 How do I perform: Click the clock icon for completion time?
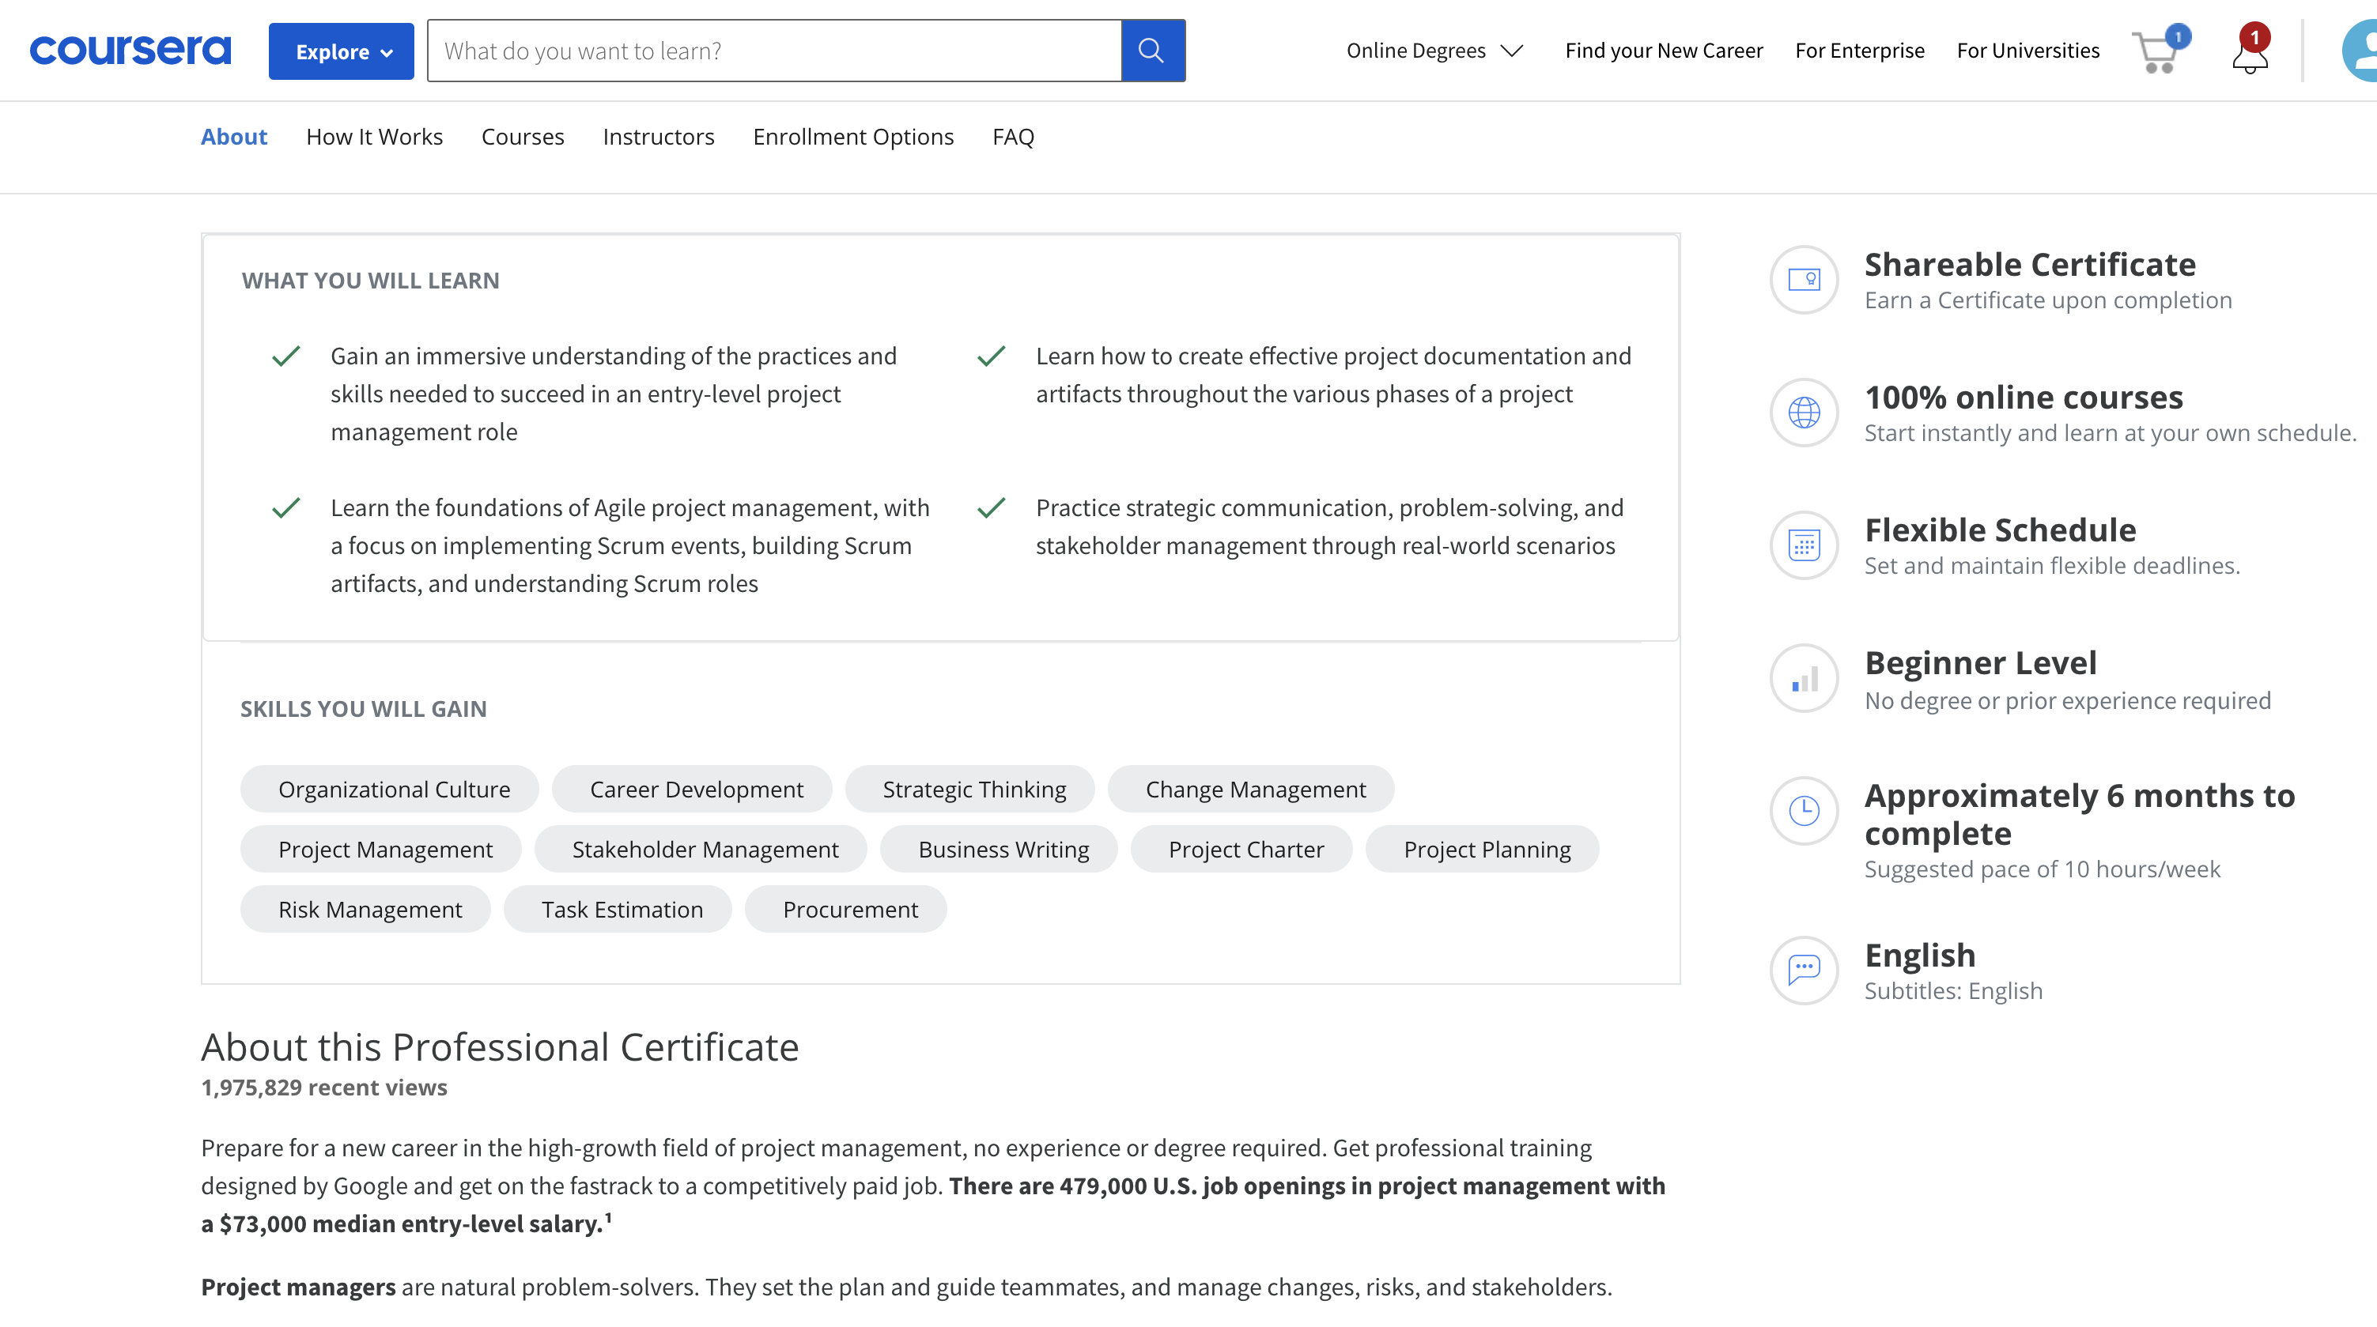(1803, 811)
